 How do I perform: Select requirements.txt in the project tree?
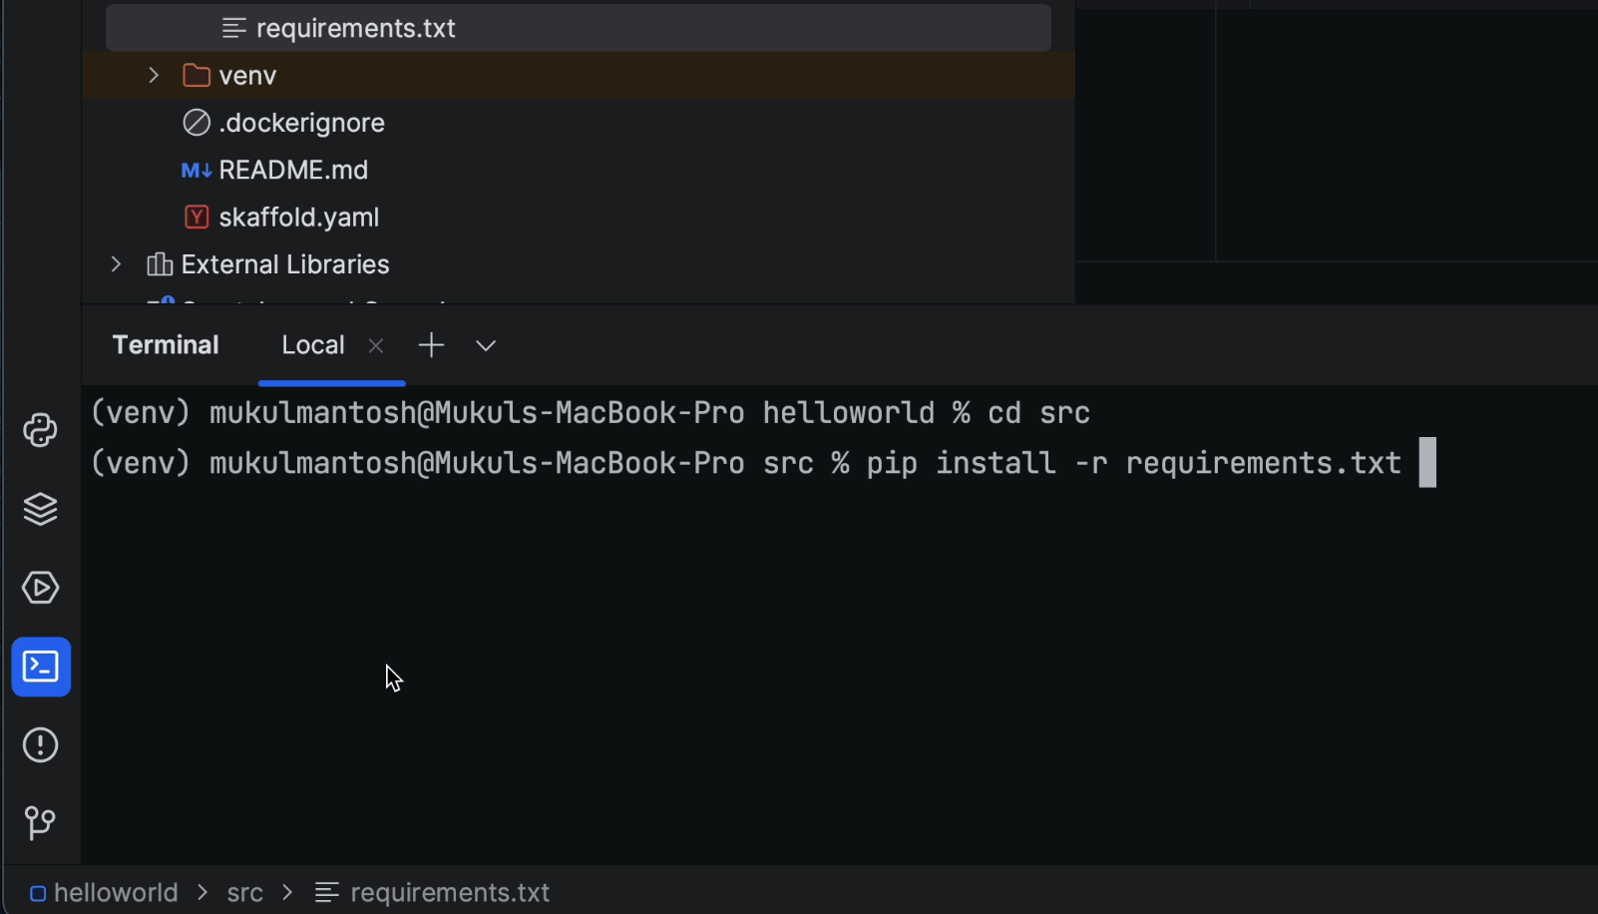[355, 27]
